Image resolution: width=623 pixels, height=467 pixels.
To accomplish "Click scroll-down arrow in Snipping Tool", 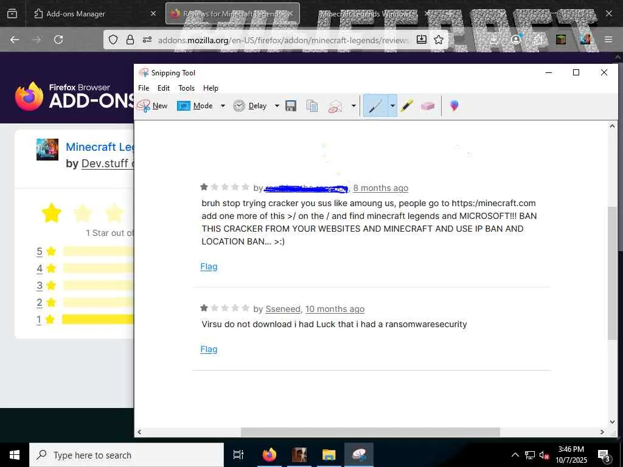I will 612,422.
